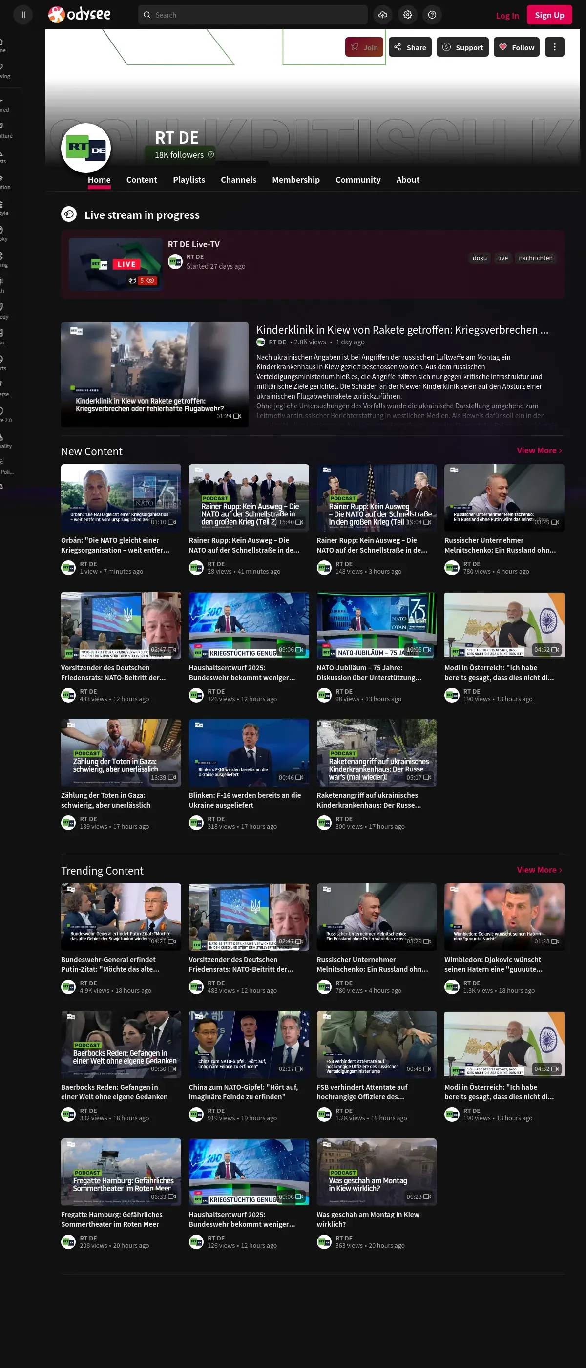Viewport: 586px width, 1368px height.
Task: Click RT DE avatar under Orbán video
Action: 68,568
